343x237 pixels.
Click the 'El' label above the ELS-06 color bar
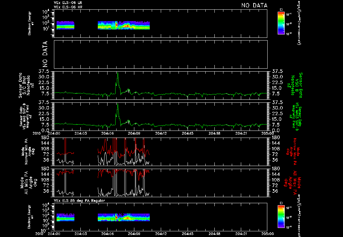click(281, 10)
